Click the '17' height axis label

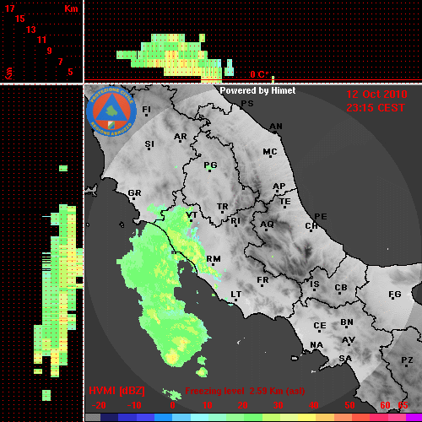(x=10, y=8)
